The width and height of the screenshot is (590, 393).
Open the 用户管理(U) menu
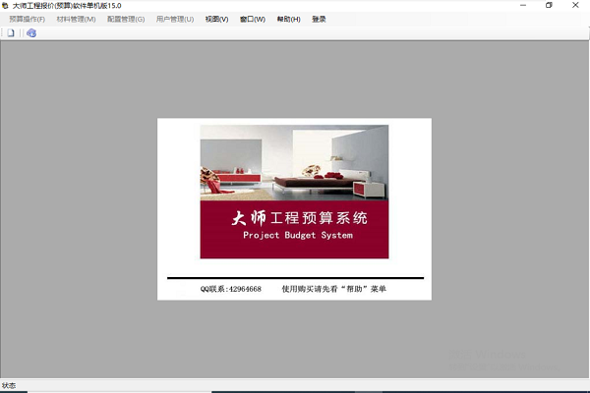point(175,20)
